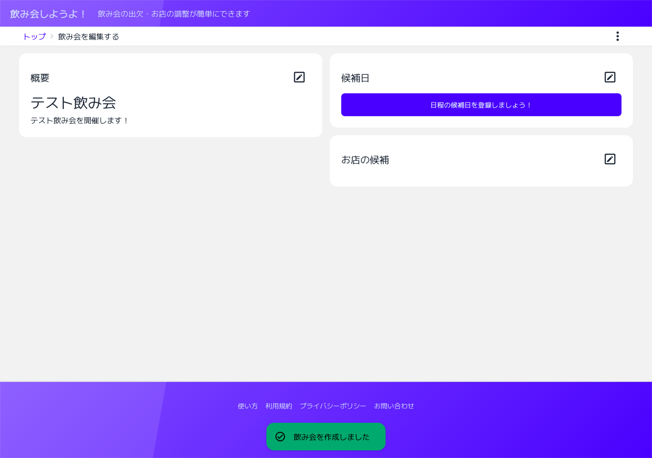Click the 概要 heading
The width and height of the screenshot is (652, 458).
pyautogui.click(x=40, y=78)
